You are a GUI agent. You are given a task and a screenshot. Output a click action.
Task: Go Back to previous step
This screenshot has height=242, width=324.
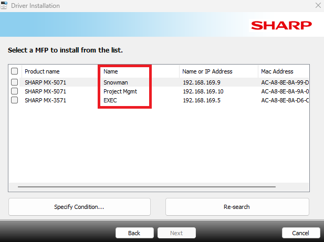[134, 233]
